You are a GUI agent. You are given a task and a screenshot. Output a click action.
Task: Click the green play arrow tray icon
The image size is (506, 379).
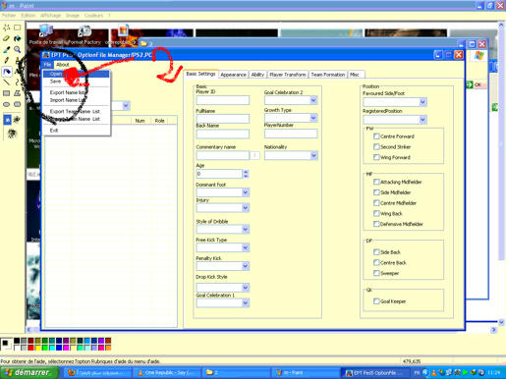coord(465,372)
